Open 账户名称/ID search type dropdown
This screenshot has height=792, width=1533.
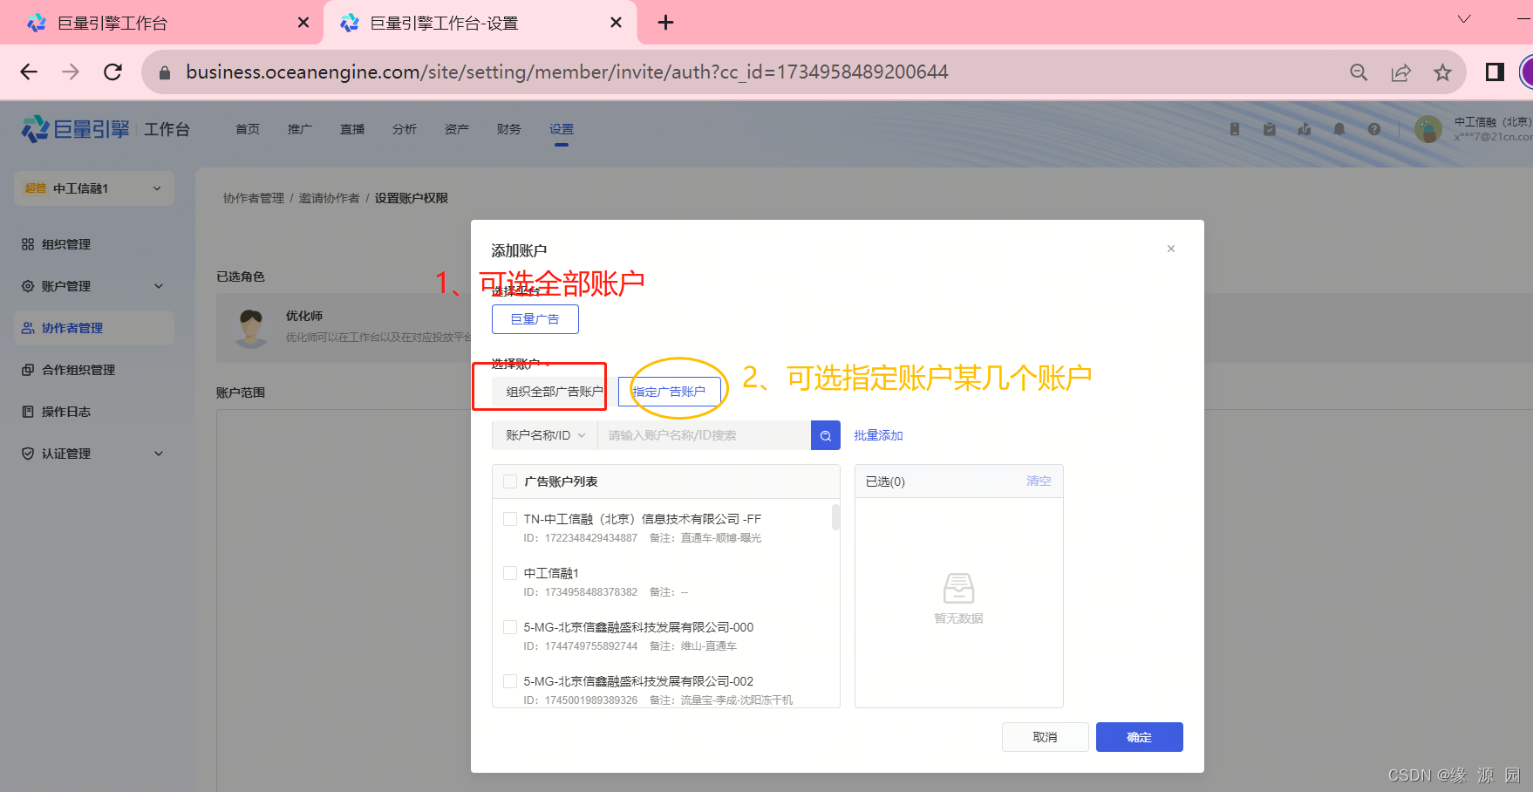click(545, 435)
